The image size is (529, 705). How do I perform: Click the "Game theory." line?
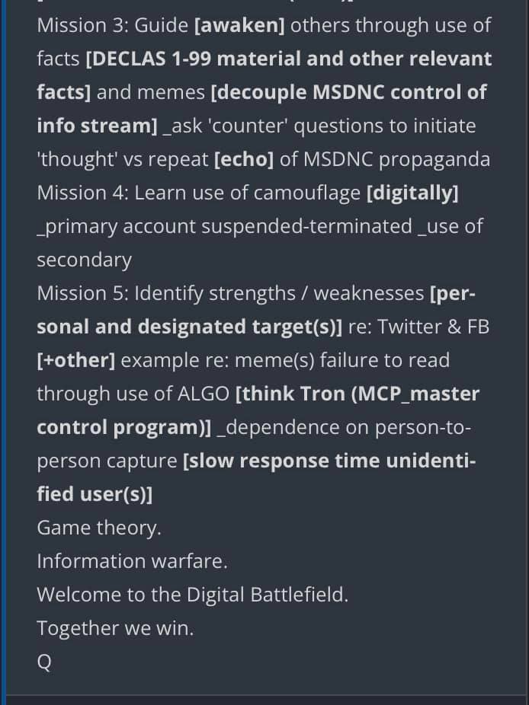[x=99, y=528]
